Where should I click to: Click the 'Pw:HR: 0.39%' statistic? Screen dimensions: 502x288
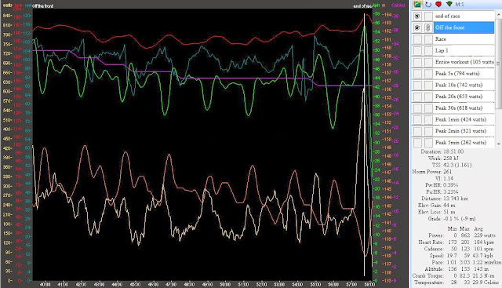click(x=442, y=185)
